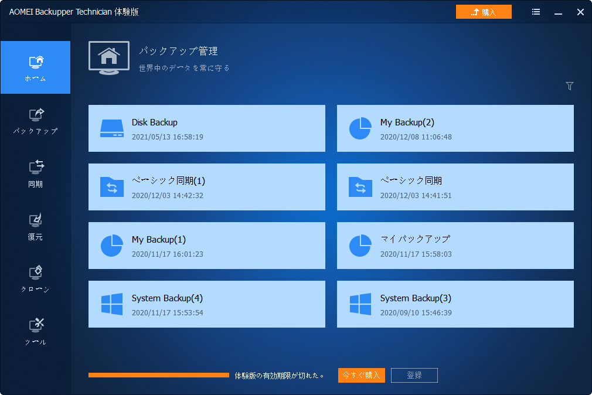Viewport: 592px width, 395px height.
Task: Go to the 復元 restore sidebar tab
Action: [x=36, y=226]
